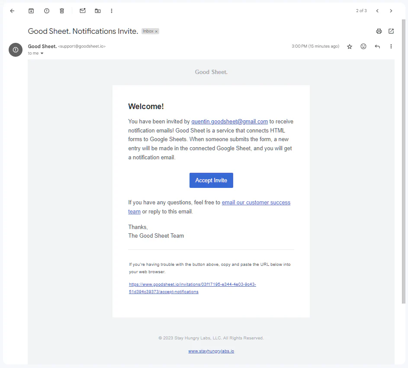Click the sender avatar icon
Image resolution: width=408 pixels, height=368 pixels.
click(16, 50)
